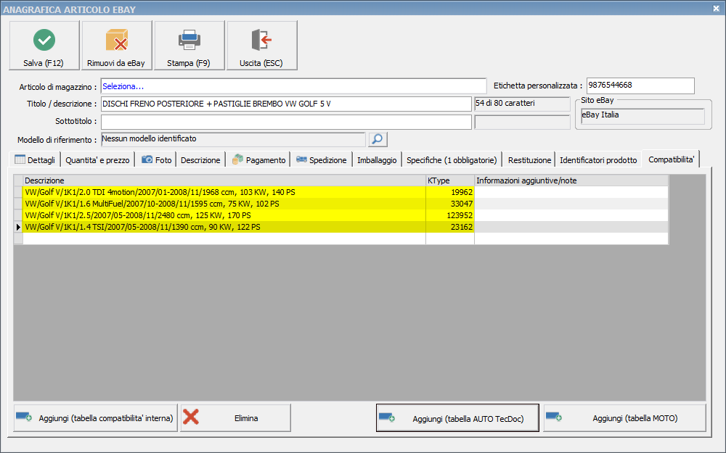
Task: Click the Aggiungi (tabella compatibilita' interna) button label
Action: click(x=106, y=418)
